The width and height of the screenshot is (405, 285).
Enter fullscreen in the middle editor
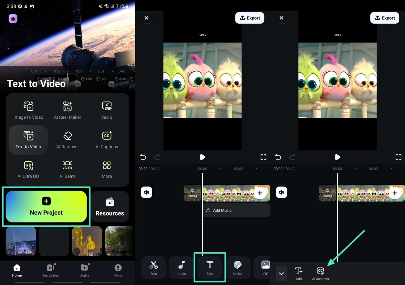[264, 157]
